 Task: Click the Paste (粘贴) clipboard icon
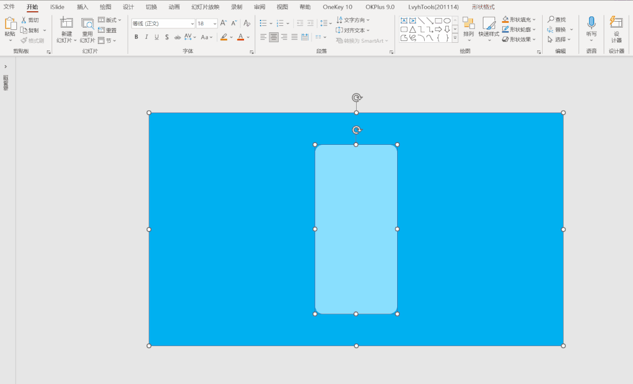point(10,23)
